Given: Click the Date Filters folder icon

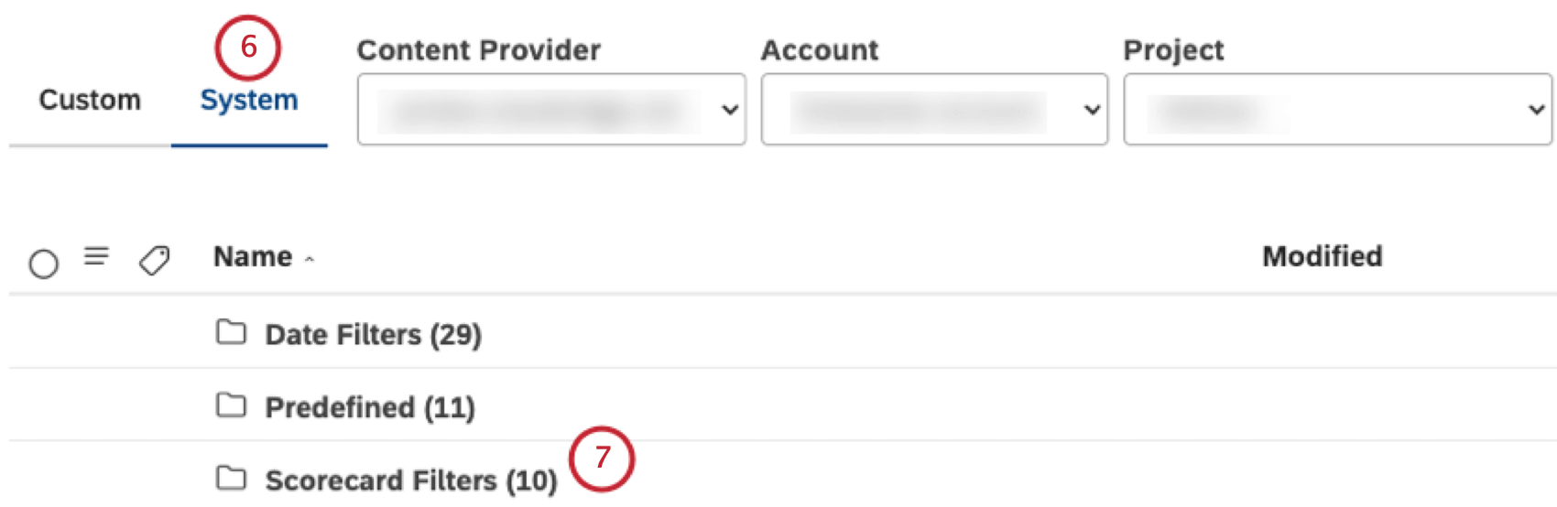Looking at the screenshot, I should (231, 332).
